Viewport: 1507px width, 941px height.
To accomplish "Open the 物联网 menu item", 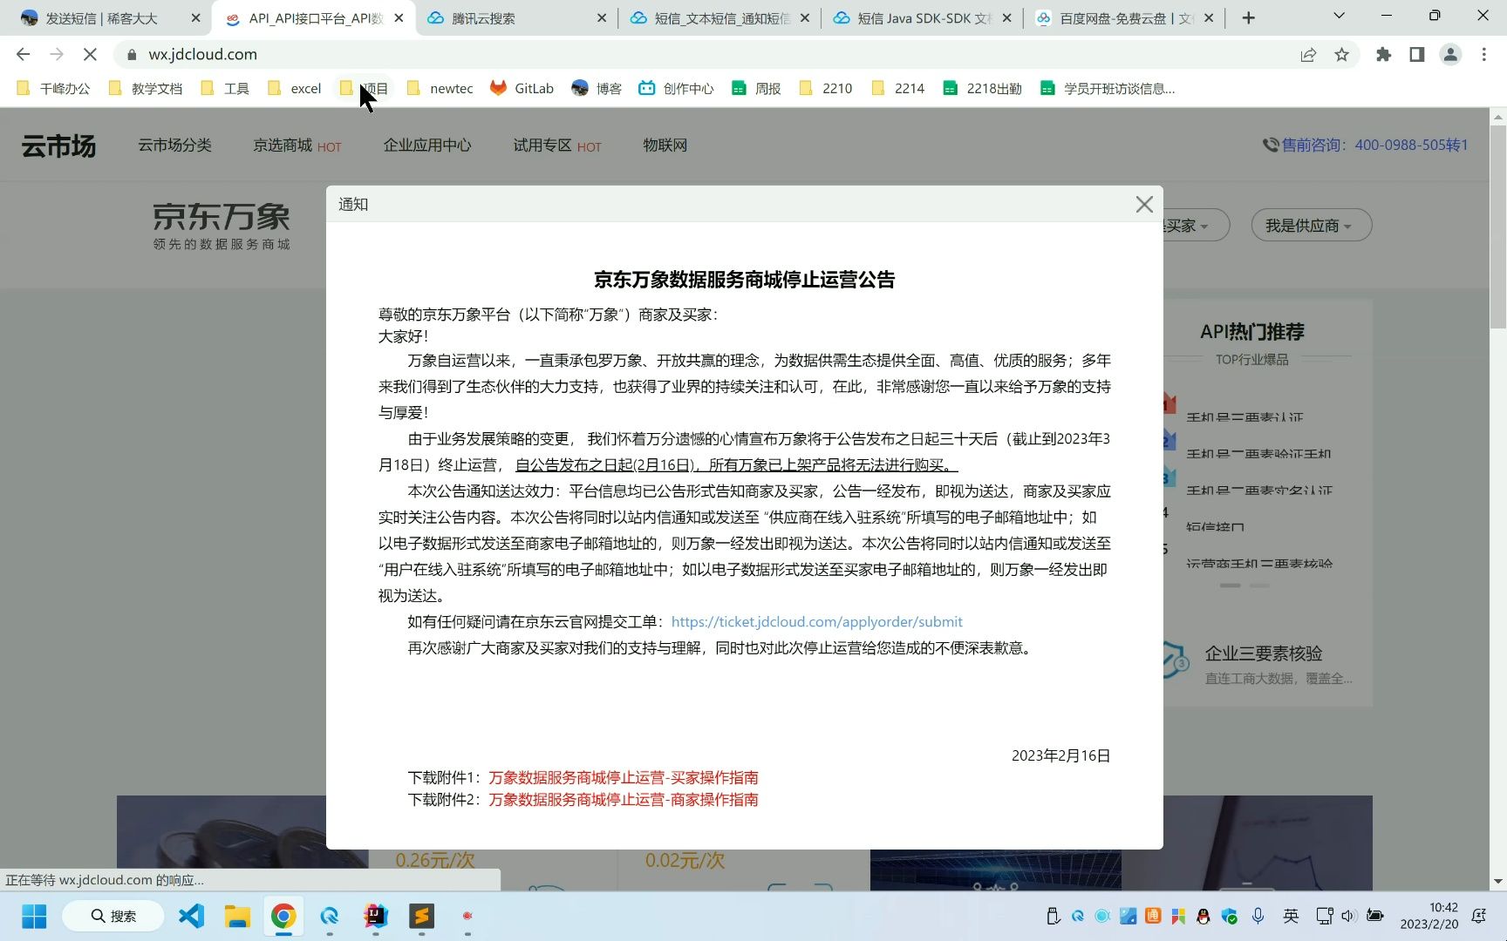I will (x=665, y=146).
